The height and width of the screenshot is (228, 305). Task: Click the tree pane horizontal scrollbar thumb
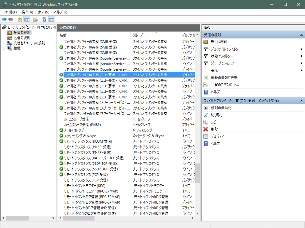point(17,218)
